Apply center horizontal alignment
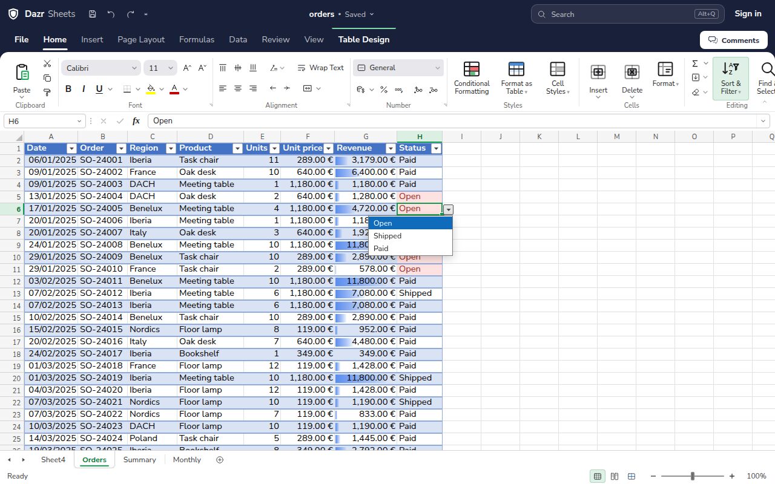 [x=238, y=88]
